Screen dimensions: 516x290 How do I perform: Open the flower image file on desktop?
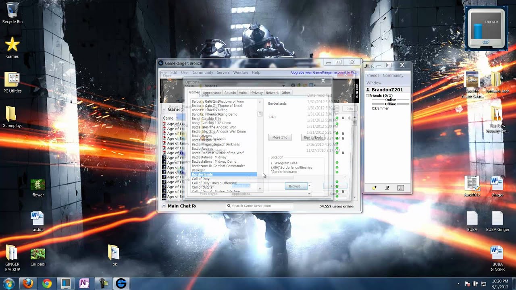38,188
